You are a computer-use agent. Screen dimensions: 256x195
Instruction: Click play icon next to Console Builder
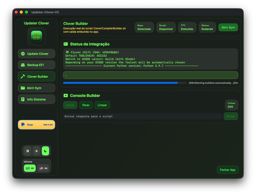tap(66, 95)
